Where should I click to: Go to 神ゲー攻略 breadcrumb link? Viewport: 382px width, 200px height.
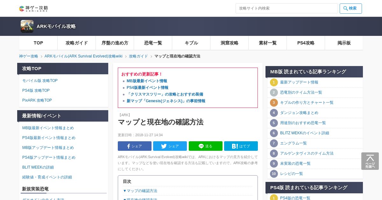pos(29,56)
